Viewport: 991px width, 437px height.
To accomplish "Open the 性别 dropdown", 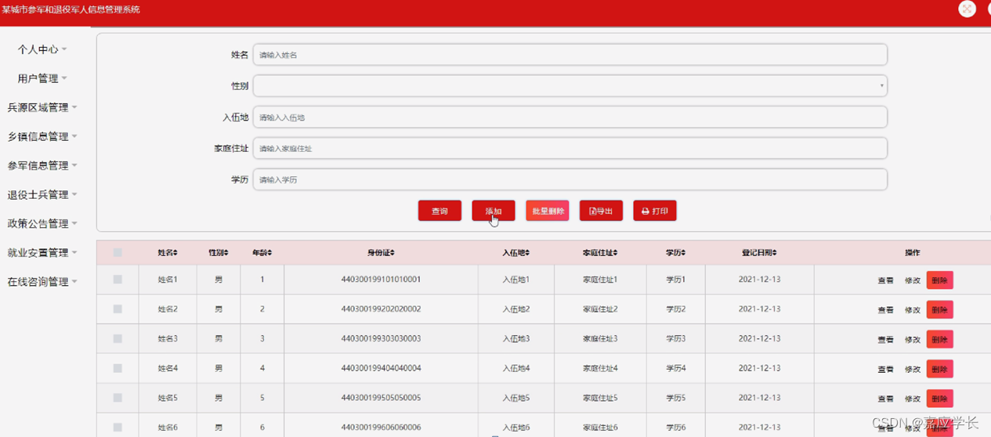I will pos(570,85).
